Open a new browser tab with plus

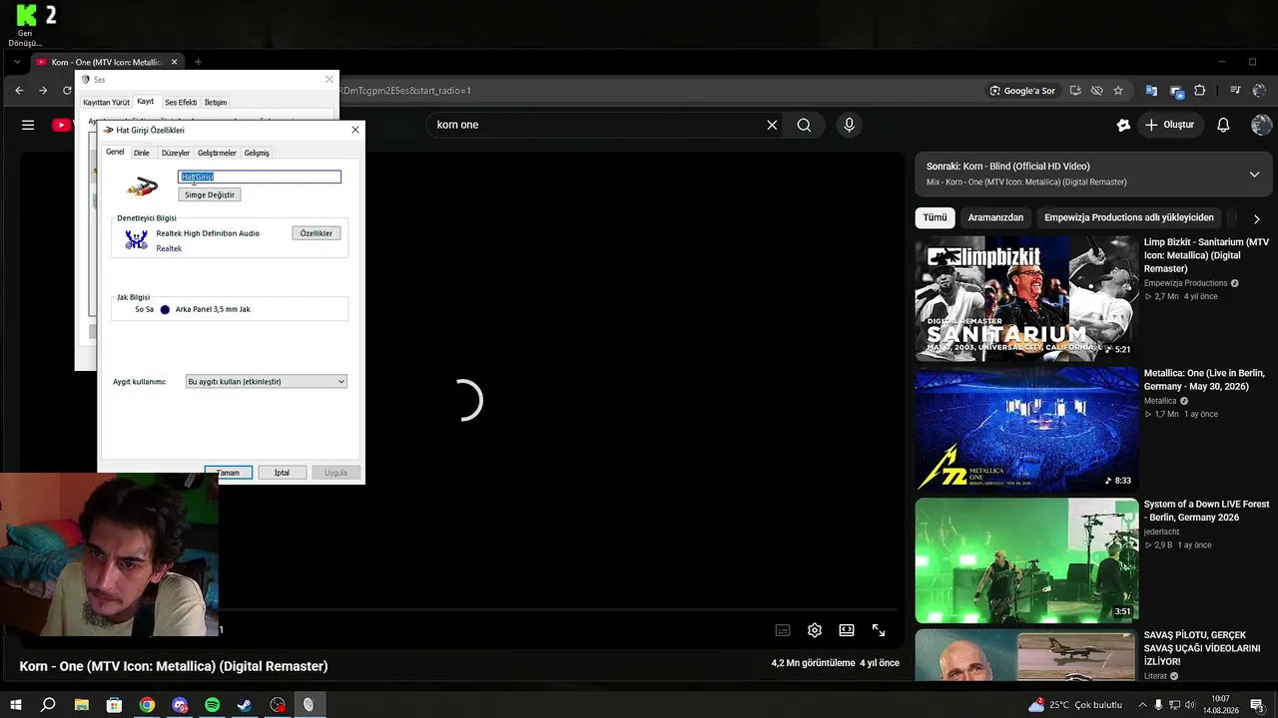tap(198, 62)
